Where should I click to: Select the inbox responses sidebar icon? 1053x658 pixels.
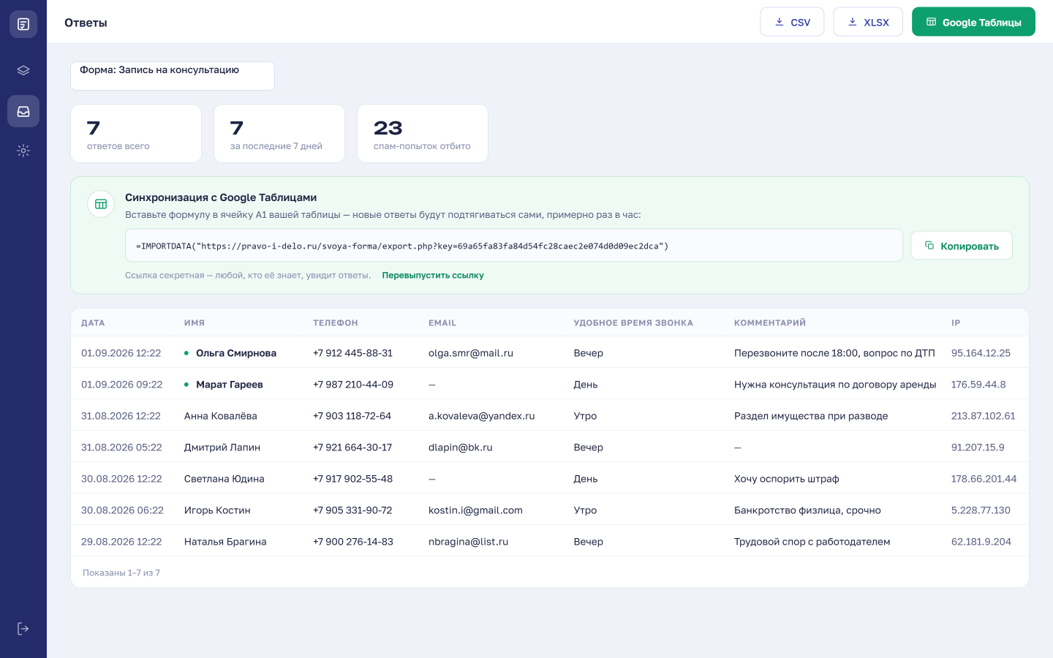pyautogui.click(x=23, y=111)
